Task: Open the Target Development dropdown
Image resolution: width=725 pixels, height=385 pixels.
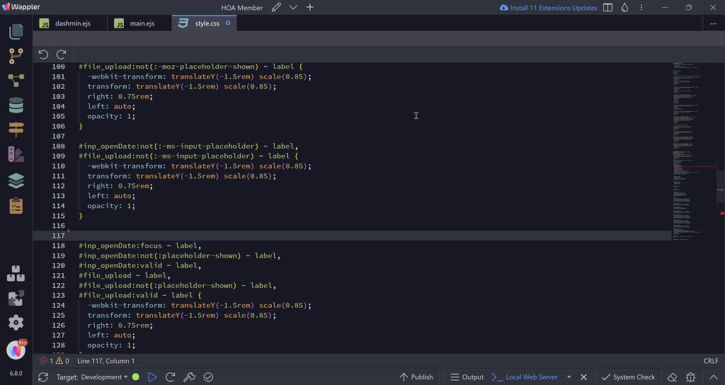Action: [92, 377]
